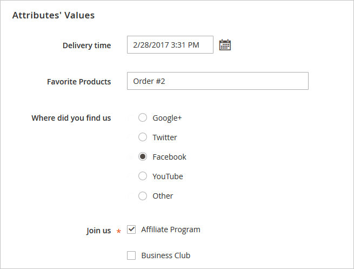Click the Google+ option label
Screen dimensions: 354x269
[167, 118]
